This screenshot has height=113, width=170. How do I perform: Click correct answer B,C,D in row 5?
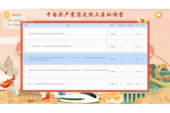130,84
